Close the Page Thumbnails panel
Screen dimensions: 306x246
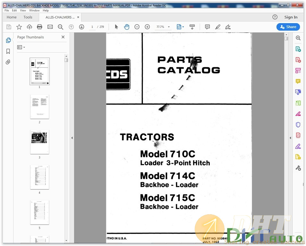point(63,37)
